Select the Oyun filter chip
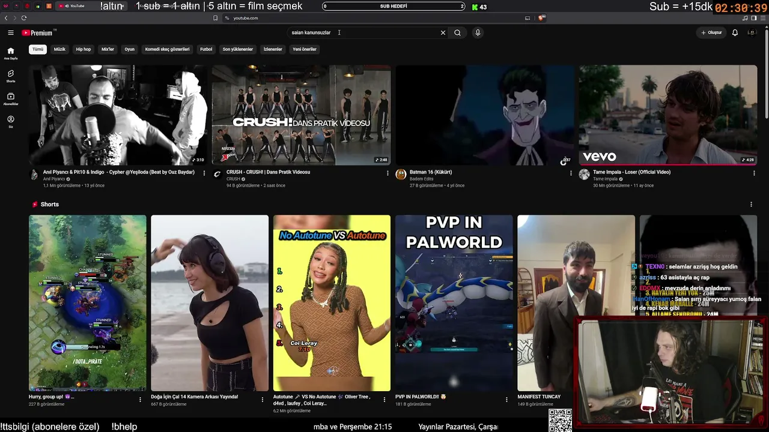 (x=129, y=49)
